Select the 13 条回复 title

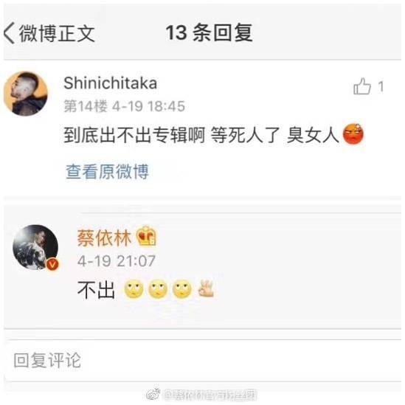pos(209,32)
